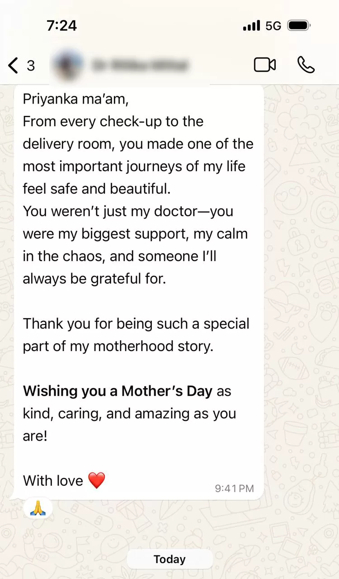Open contact info via the blurred name
The image size is (339, 579).
click(140, 66)
